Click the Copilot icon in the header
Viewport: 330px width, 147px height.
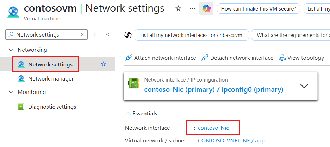tap(206, 9)
